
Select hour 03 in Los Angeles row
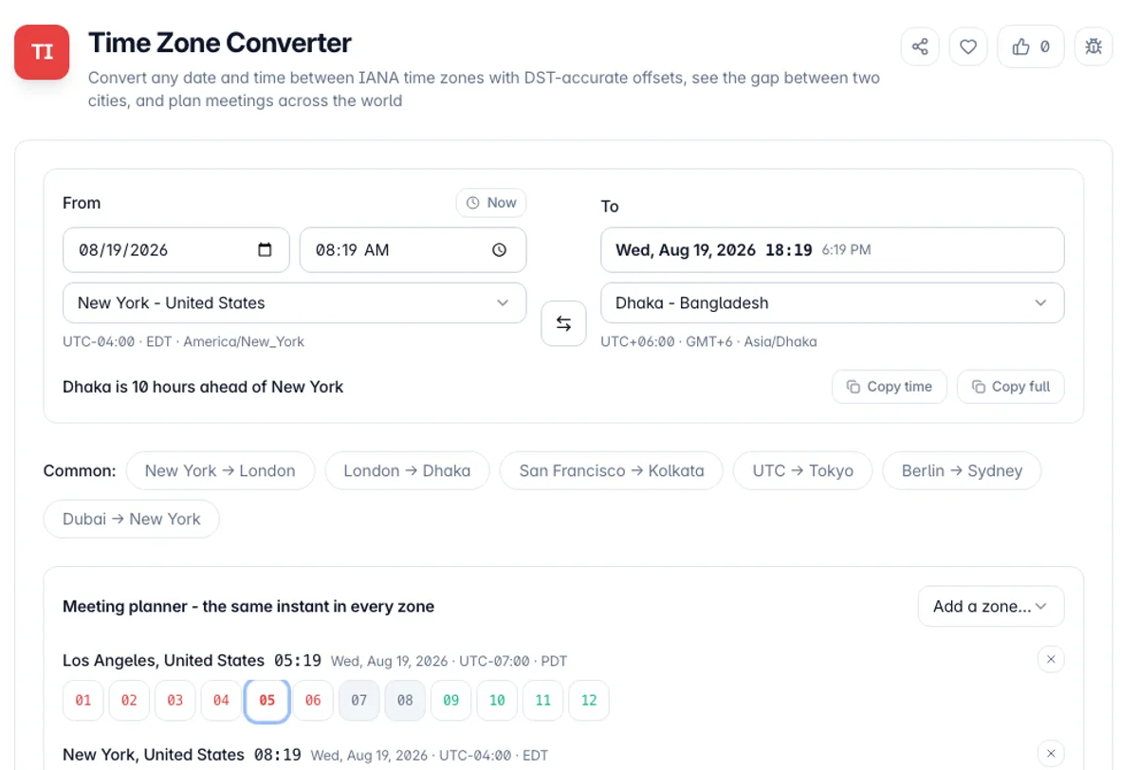175,701
